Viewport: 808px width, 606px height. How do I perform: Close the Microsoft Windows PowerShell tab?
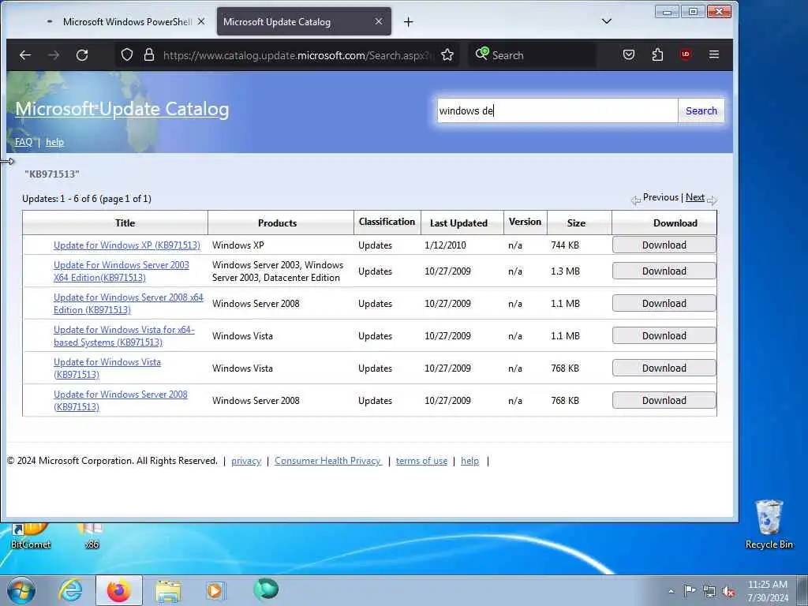[201, 21]
